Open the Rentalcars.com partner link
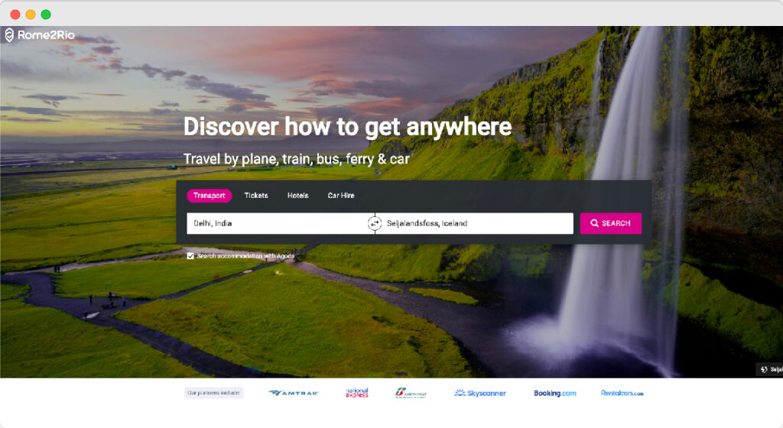Image resolution: width=783 pixels, height=428 pixels. point(622,393)
